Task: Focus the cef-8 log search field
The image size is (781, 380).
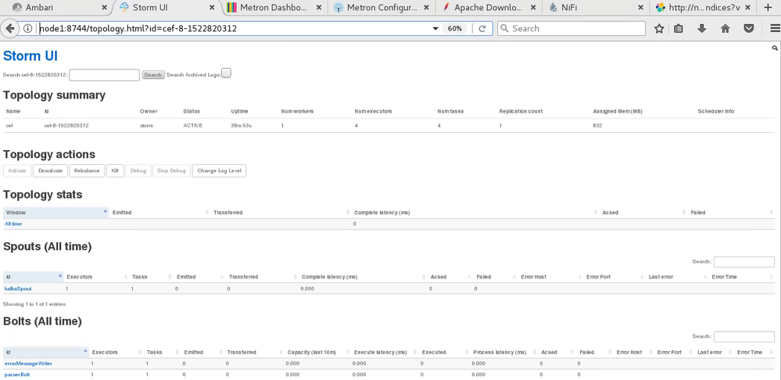Action: click(104, 75)
